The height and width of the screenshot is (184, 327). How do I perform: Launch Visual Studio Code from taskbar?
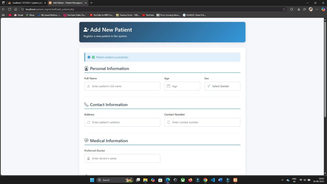point(213,180)
